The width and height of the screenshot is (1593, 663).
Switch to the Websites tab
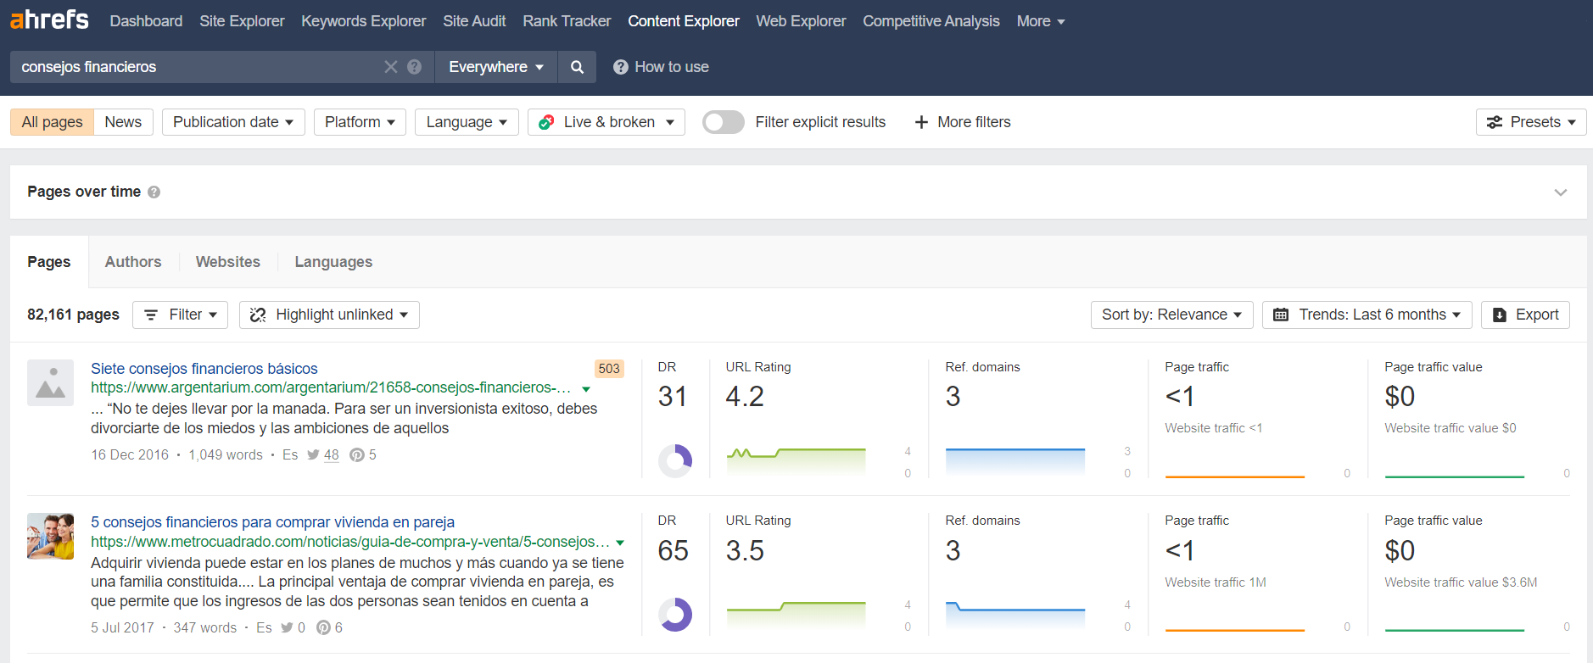(228, 262)
